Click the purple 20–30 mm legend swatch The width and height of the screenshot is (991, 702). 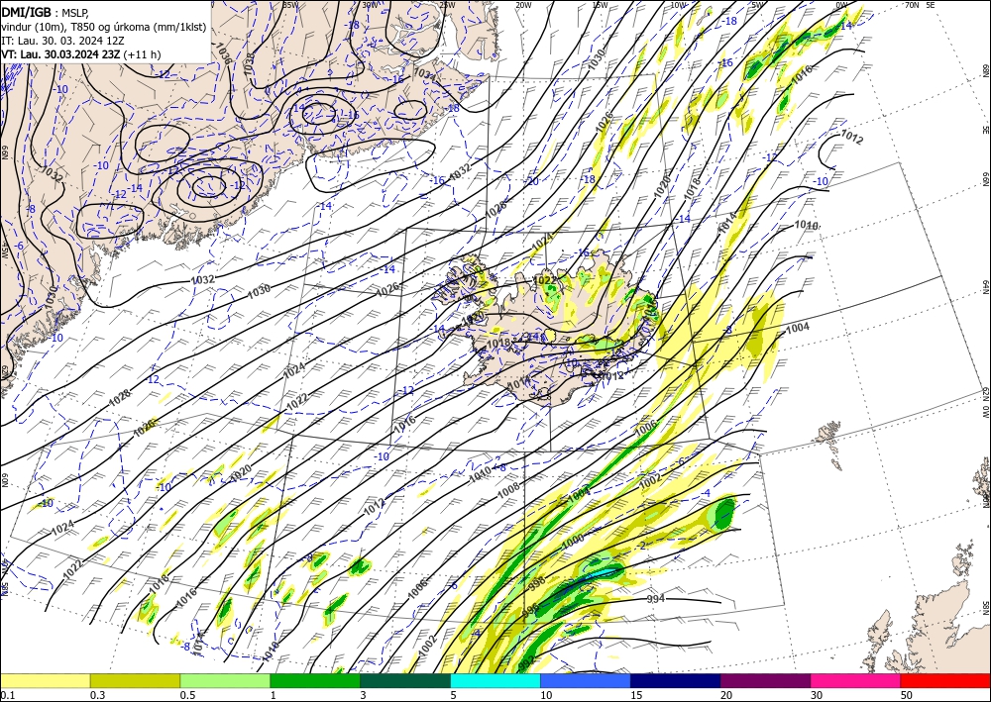765,680
